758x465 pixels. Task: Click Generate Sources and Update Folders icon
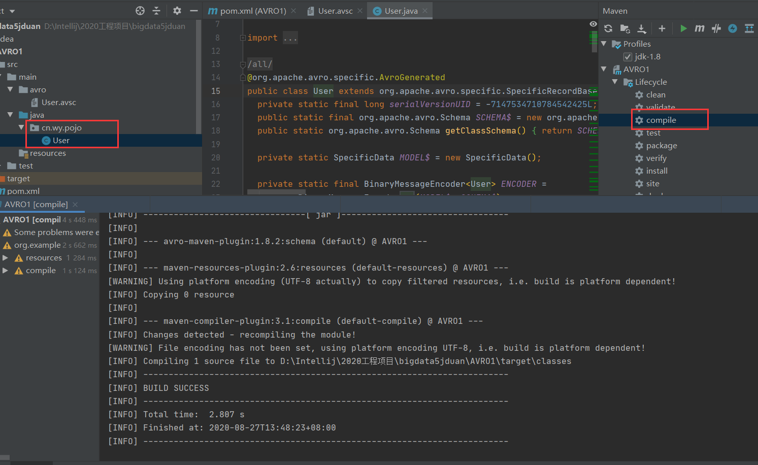coord(624,28)
